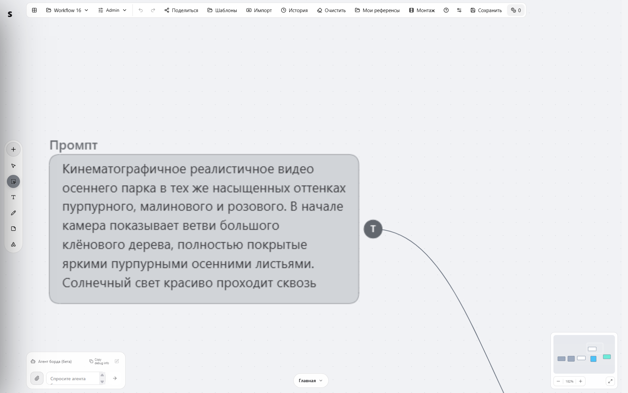
Task: Toggle the area selection tool
Action: click(13, 181)
